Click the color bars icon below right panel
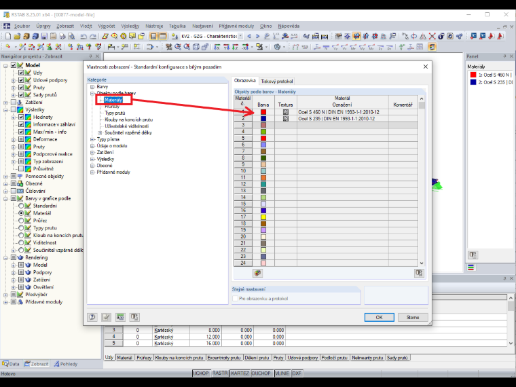The width and height of the screenshot is (516, 387). (x=471, y=268)
